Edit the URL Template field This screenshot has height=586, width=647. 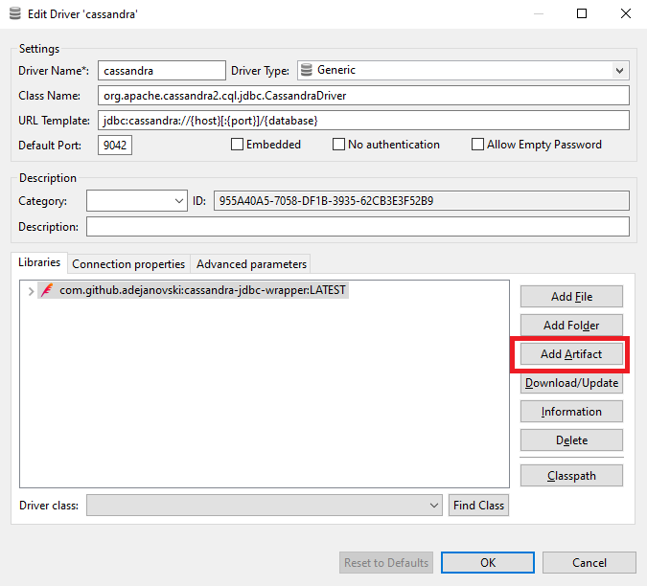click(x=363, y=121)
